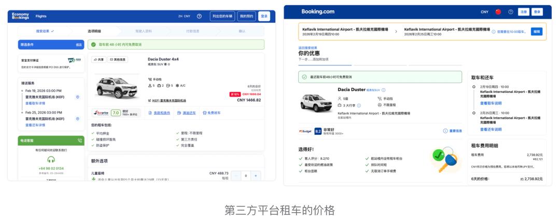Open the 查看取车说明 link

(491, 103)
